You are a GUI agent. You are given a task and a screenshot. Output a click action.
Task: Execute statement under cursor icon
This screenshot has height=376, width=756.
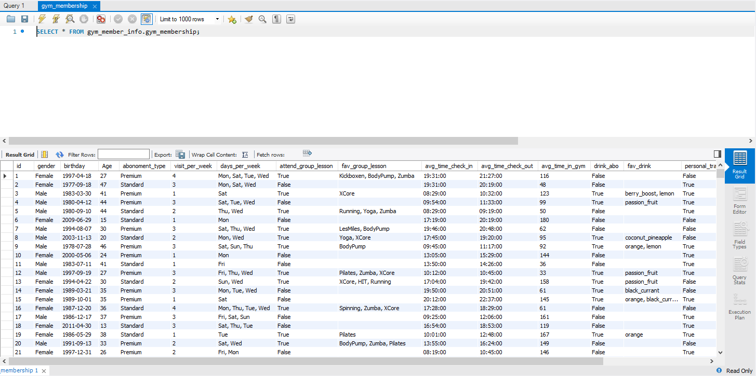[x=56, y=19]
